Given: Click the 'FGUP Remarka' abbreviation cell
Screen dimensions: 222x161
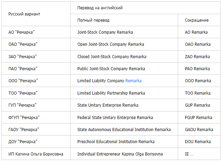Looking at the screenshot, I should point(198,118).
